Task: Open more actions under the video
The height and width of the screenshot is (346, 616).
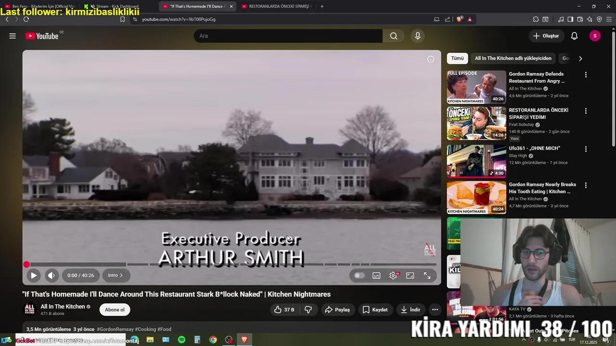Action: (x=435, y=310)
